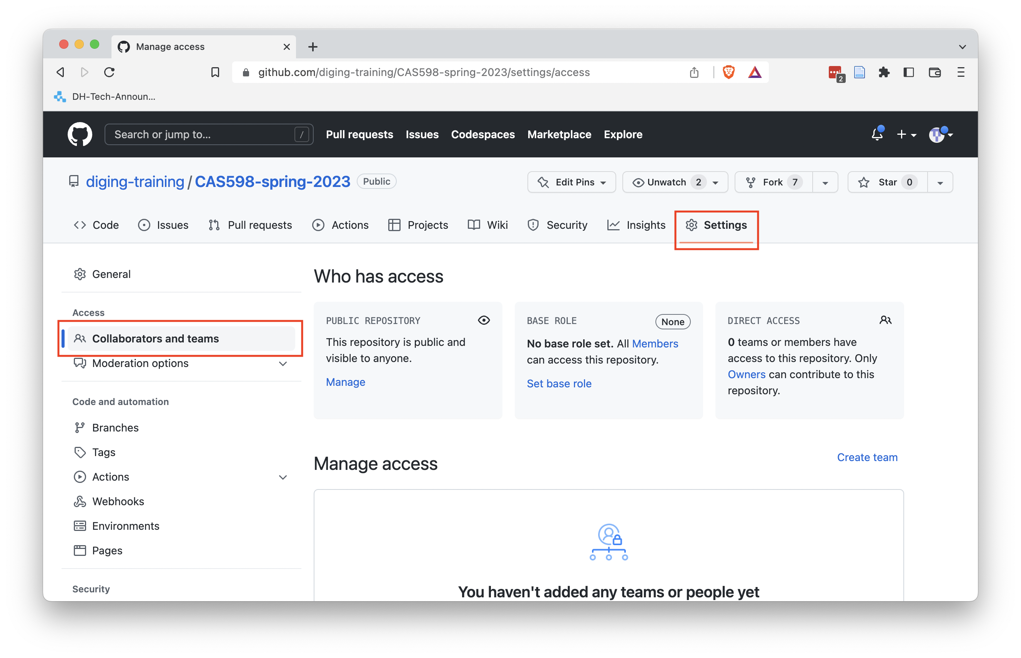The width and height of the screenshot is (1021, 658).
Task: Select Collaborators and teams
Action: [181, 338]
